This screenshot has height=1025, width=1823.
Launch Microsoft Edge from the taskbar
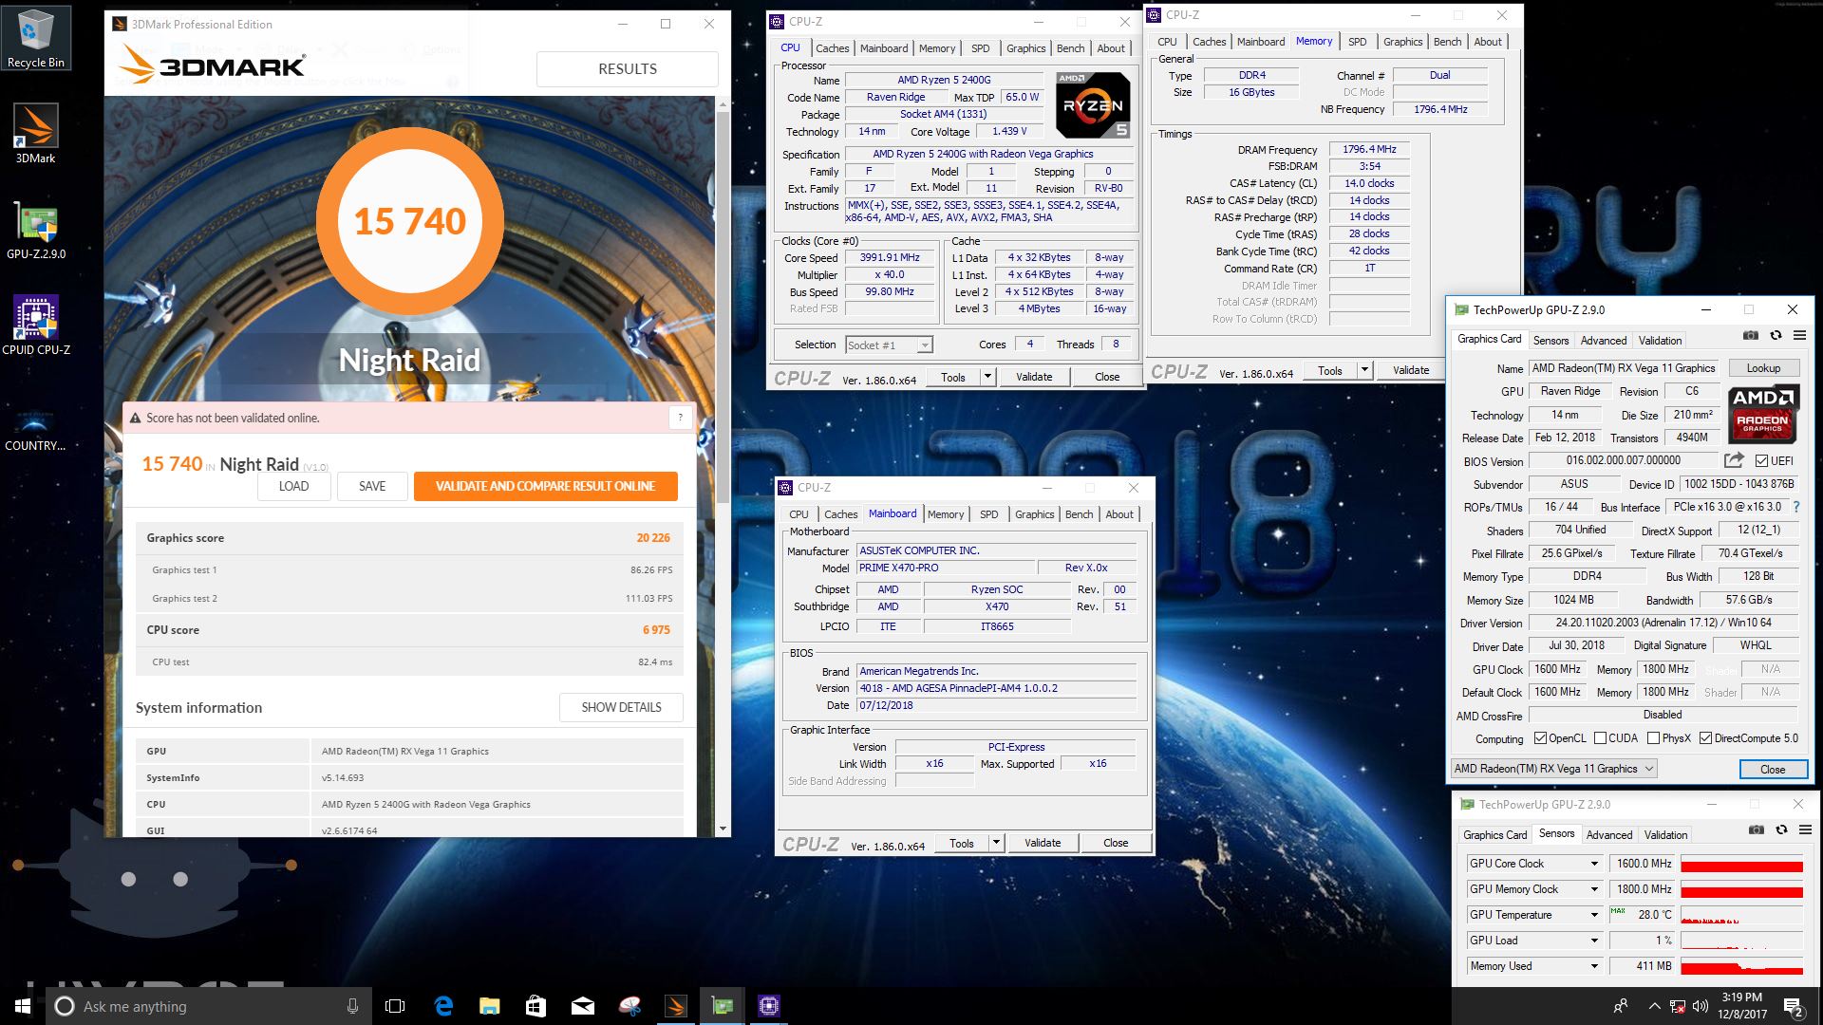[443, 1006]
